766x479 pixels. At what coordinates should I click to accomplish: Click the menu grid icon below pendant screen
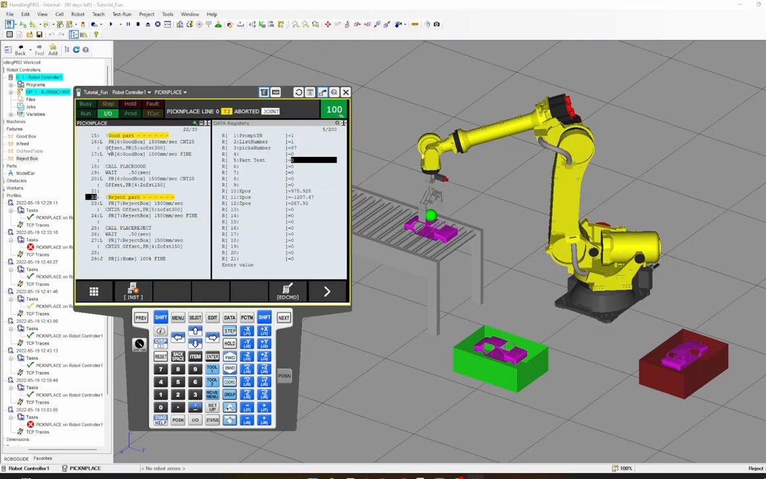(x=94, y=291)
